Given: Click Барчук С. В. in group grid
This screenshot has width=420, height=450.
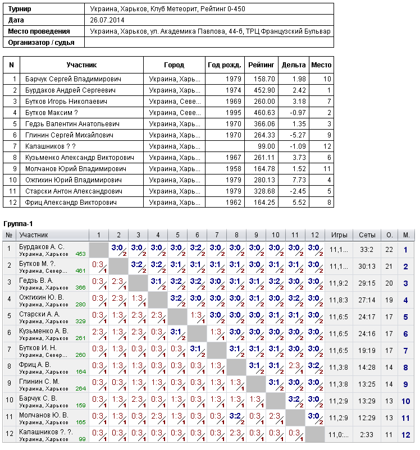Looking at the screenshot, I should (38, 398).
